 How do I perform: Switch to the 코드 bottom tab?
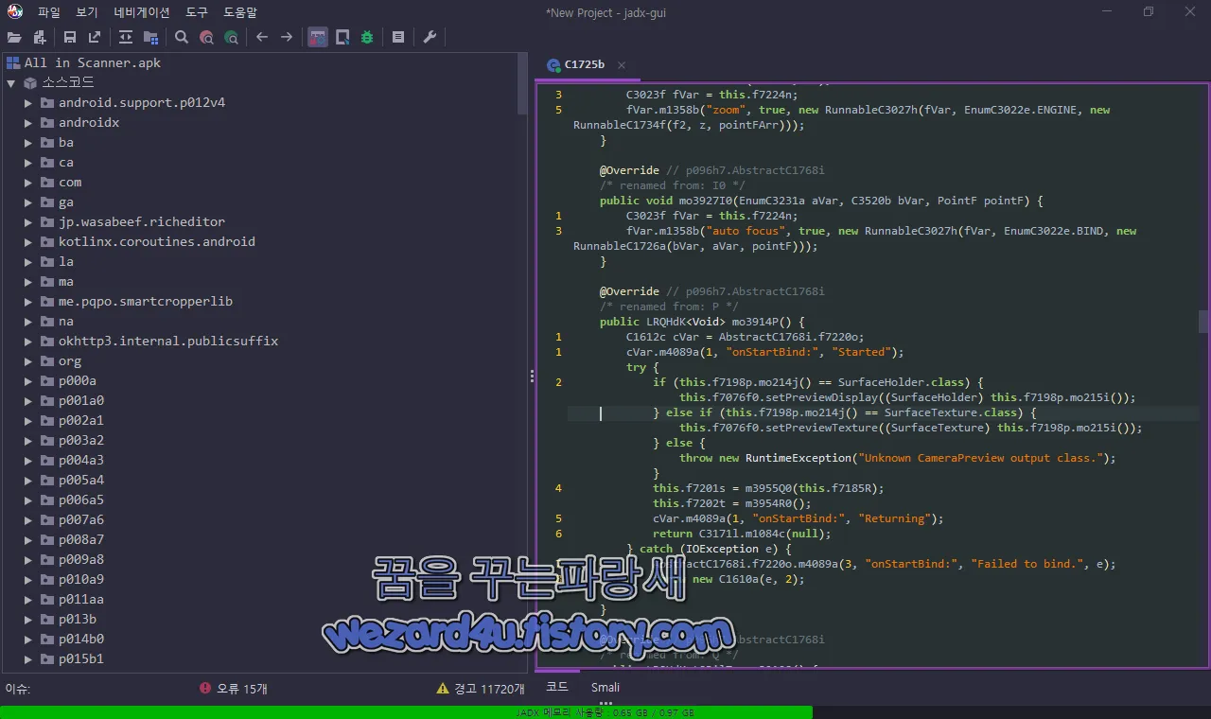coord(557,687)
